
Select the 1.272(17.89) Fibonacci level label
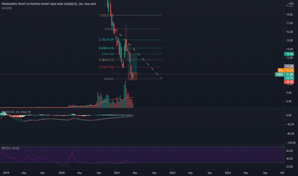pos(106,15)
